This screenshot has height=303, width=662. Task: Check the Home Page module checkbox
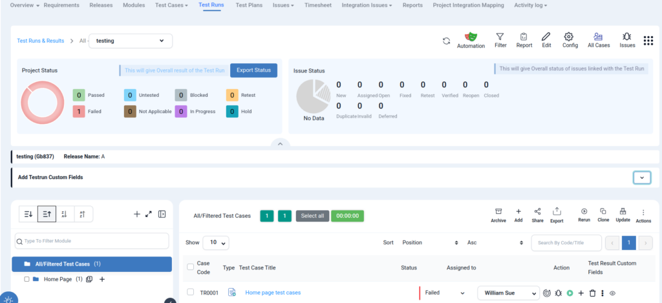pyautogui.click(x=27, y=279)
